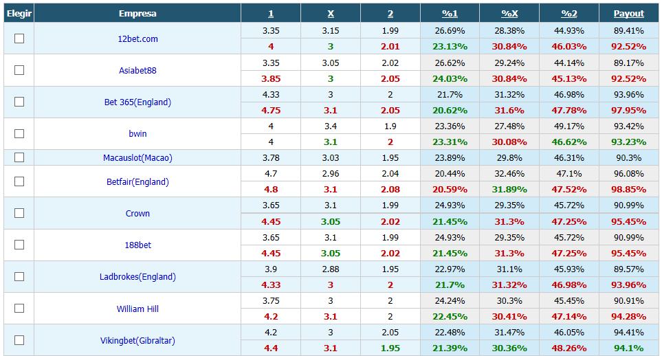The width and height of the screenshot is (662, 356).
Task: Open the Ladbrokes(England) link
Action: (137, 276)
